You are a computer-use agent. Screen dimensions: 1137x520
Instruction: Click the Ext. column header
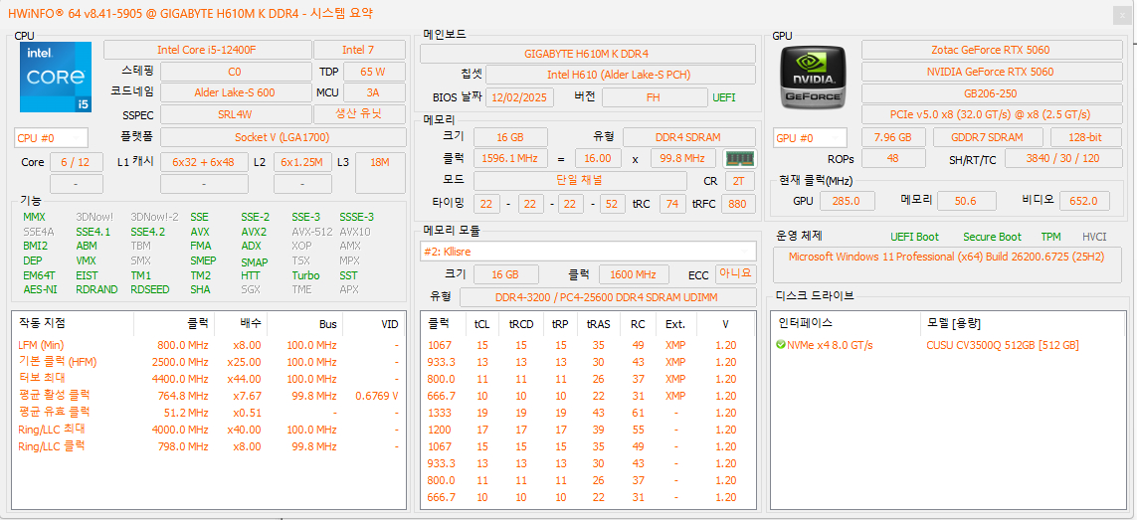coord(675,323)
